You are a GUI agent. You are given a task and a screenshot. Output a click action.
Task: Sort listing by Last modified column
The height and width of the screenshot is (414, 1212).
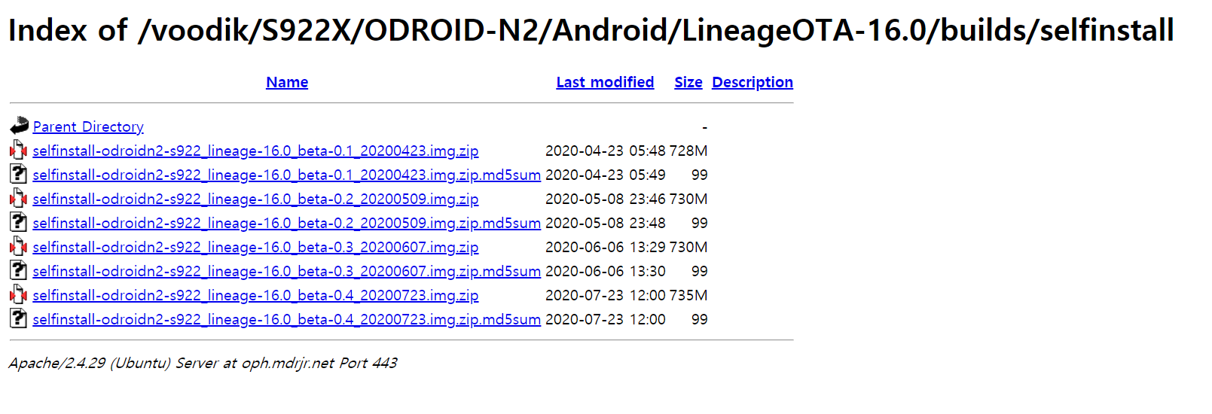[605, 82]
